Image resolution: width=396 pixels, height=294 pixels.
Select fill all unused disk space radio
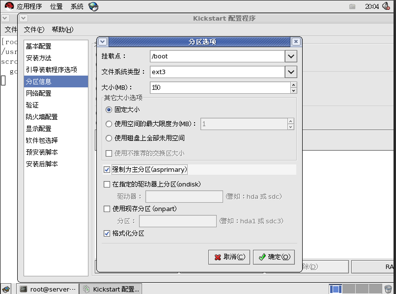(109, 138)
